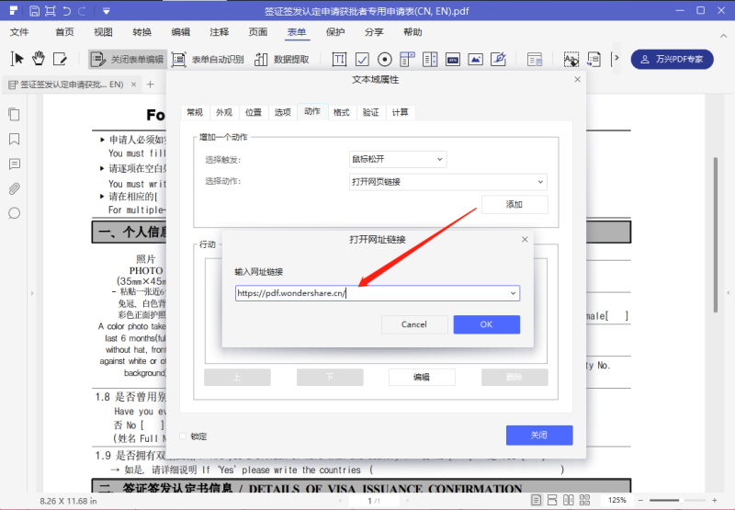Activate the Hand pan tool

[39, 59]
